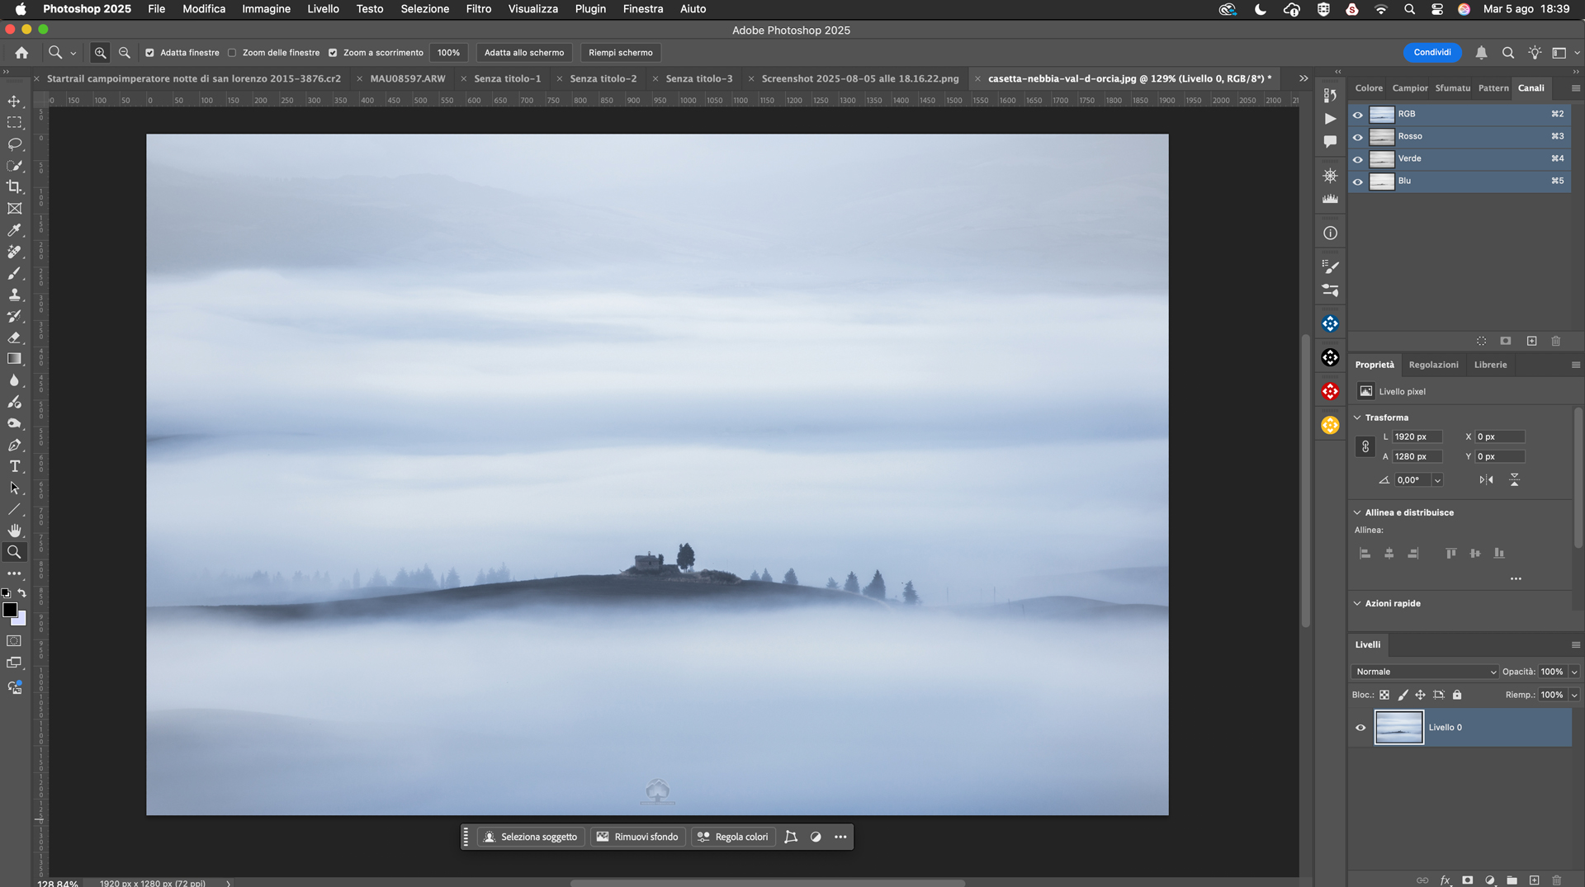Image resolution: width=1585 pixels, height=887 pixels.
Task: Click the 100% zoom button
Action: [x=448, y=53]
